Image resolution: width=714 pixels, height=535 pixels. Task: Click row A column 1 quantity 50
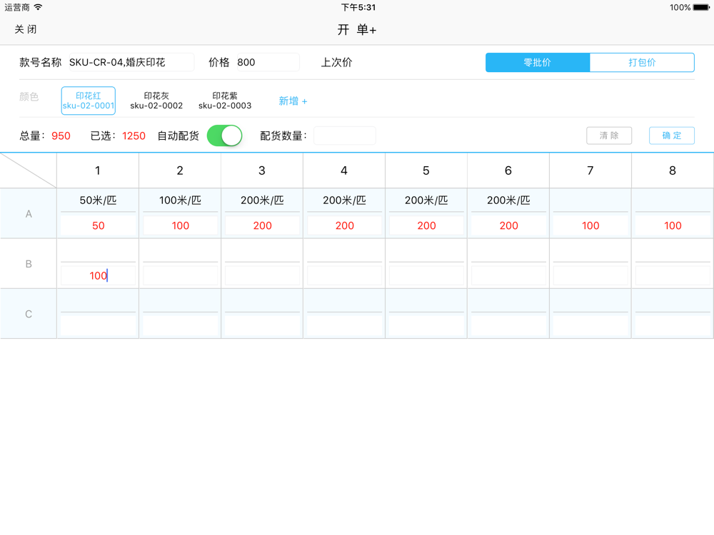coord(99,225)
